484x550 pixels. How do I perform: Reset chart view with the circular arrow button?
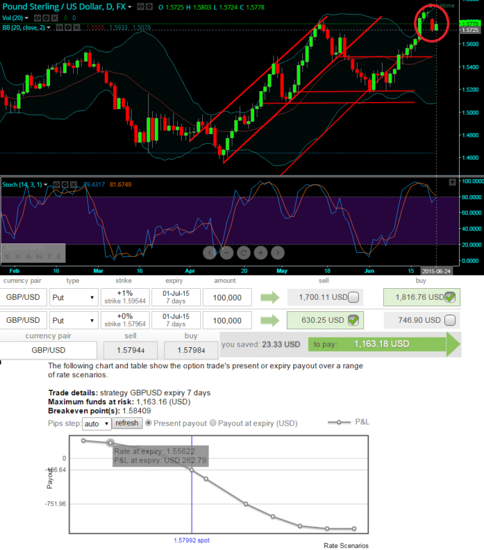click(243, 253)
